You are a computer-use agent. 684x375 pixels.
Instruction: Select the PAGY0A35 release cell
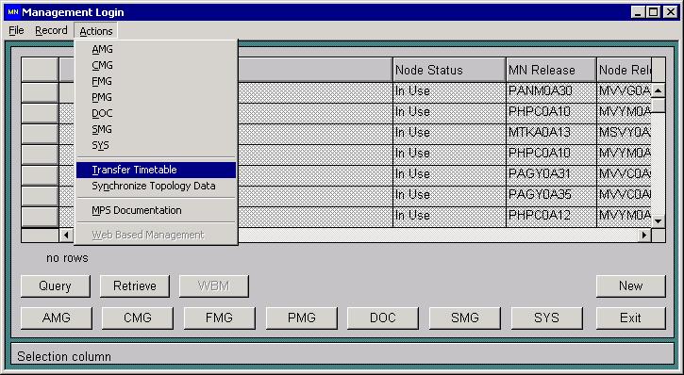coord(551,195)
